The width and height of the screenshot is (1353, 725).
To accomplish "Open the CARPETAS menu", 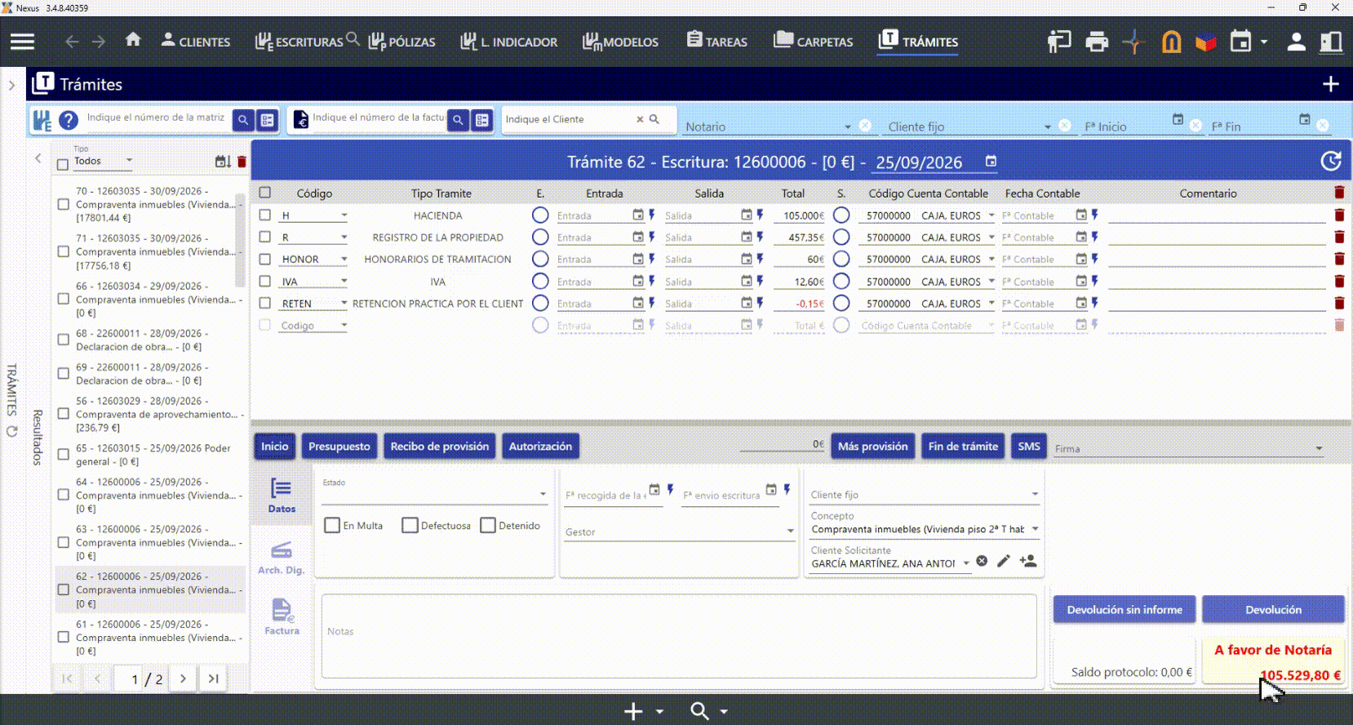I will (x=814, y=42).
